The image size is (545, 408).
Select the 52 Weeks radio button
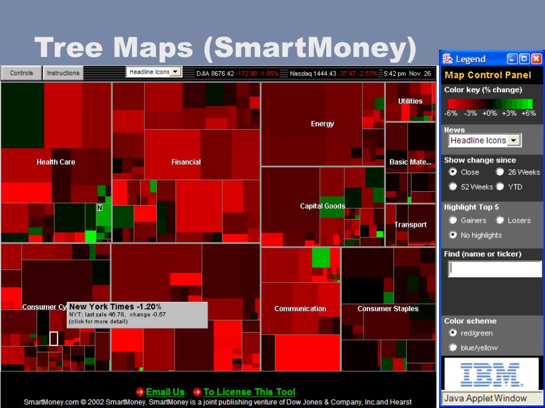(x=452, y=186)
